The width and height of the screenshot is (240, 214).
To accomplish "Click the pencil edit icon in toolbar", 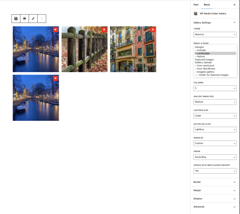I will 33,19.
